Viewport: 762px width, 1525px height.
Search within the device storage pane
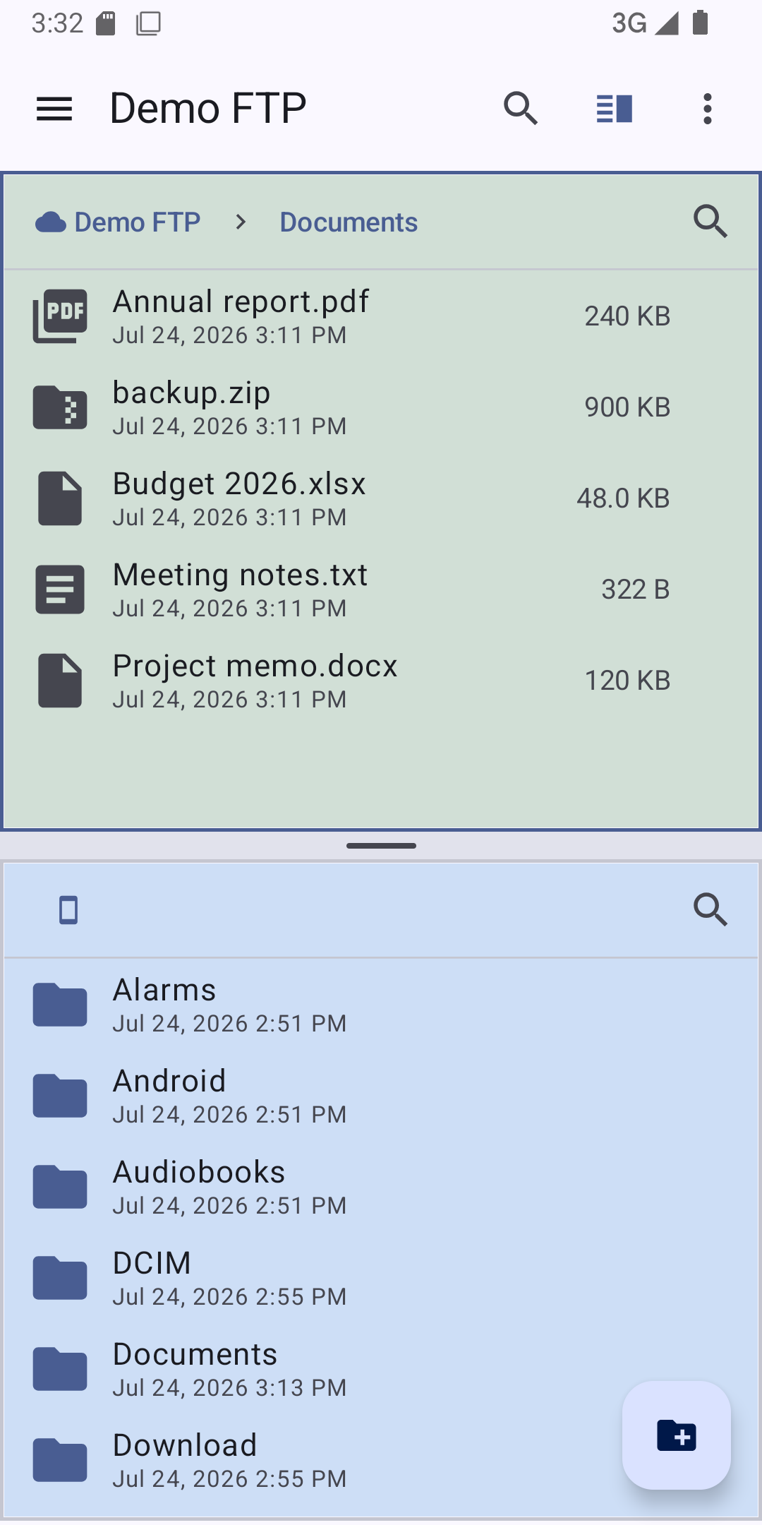[710, 909]
